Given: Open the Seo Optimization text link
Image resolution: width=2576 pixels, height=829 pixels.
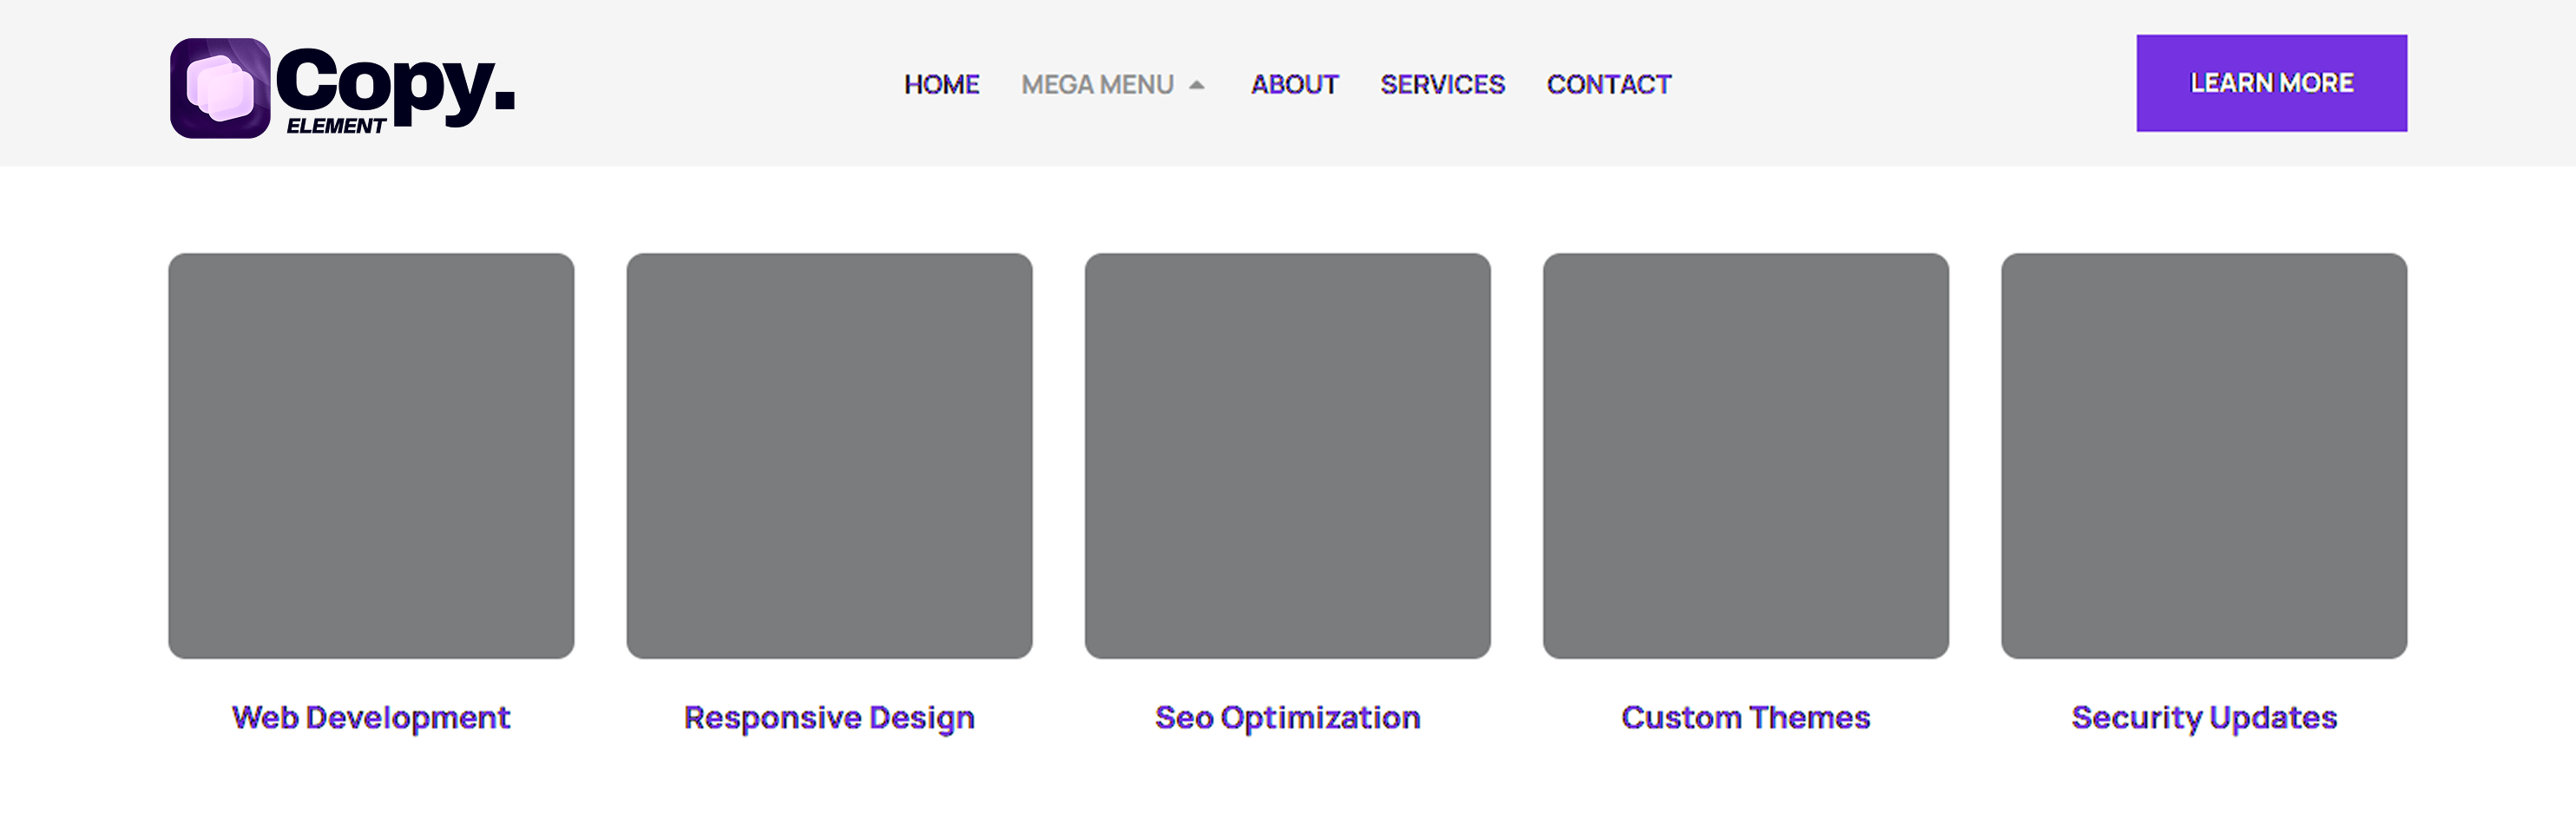Looking at the screenshot, I should (x=1287, y=717).
